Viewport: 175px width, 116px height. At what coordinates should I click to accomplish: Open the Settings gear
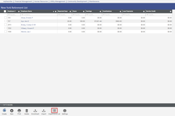pyautogui.click(x=65, y=111)
